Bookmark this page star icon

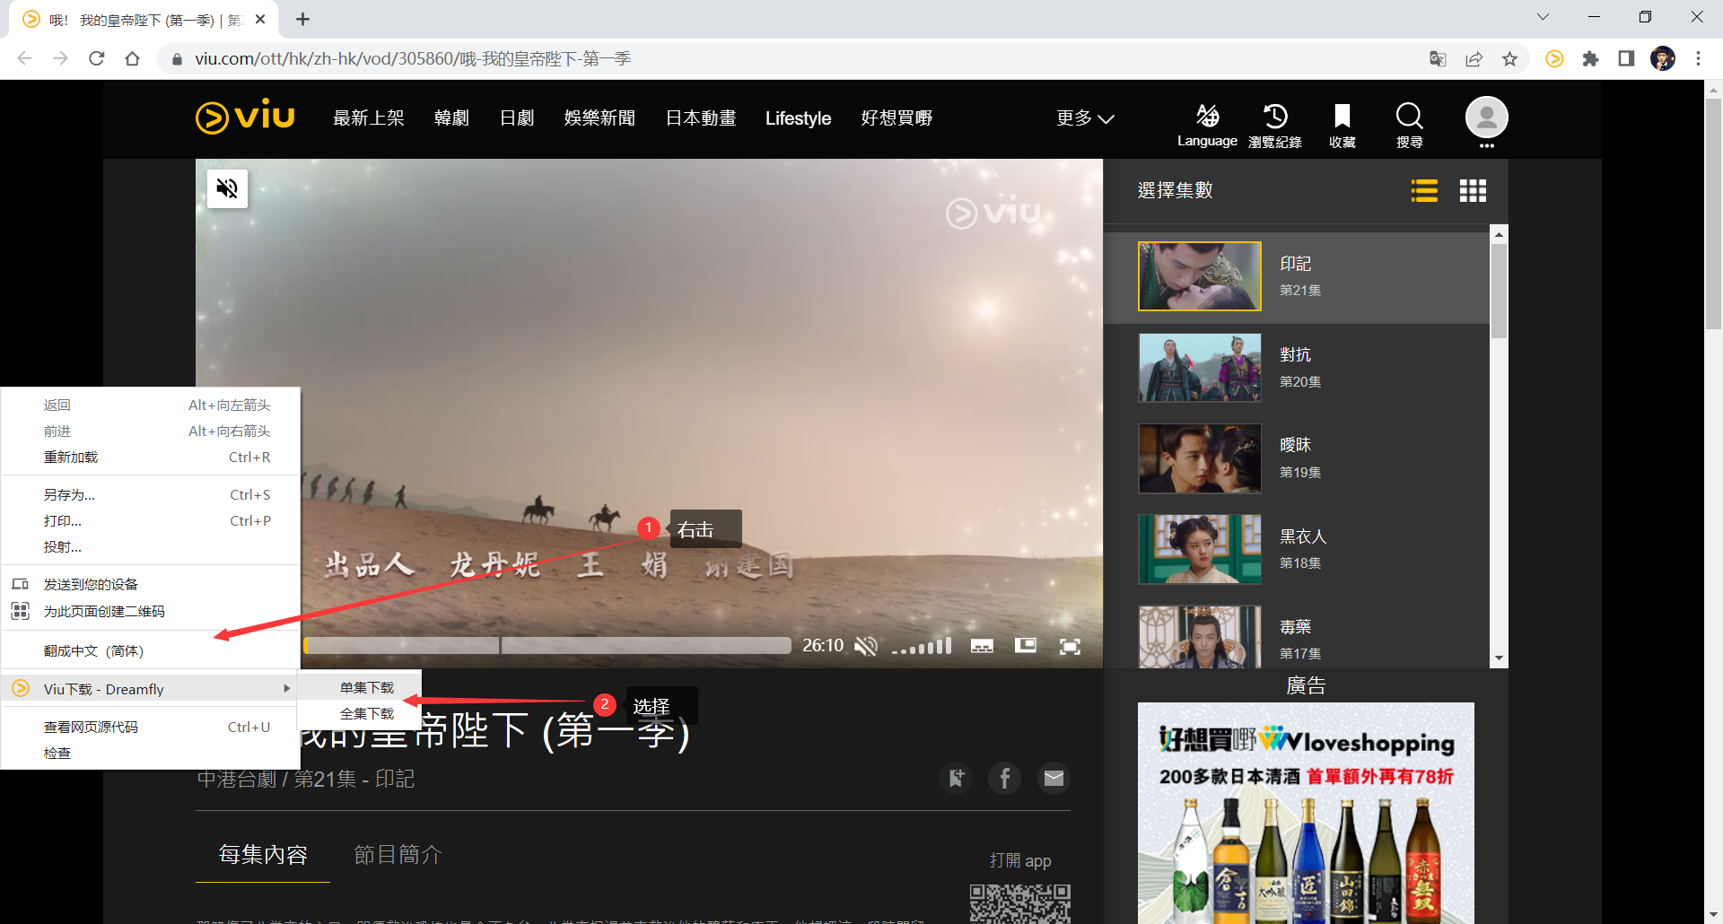[1510, 59]
